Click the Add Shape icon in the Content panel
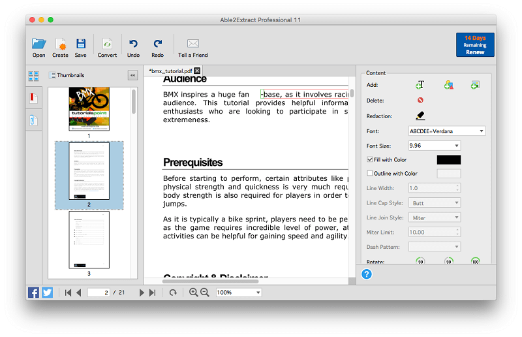 click(x=448, y=85)
